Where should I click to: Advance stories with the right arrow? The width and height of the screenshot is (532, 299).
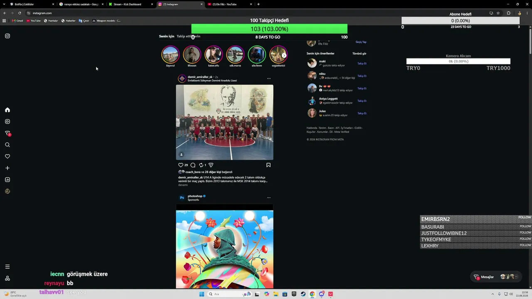coord(284,55)
